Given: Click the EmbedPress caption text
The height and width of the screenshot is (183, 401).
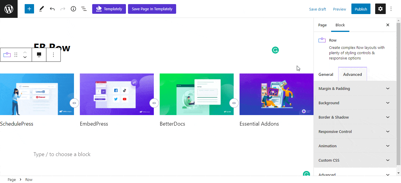Looking at the screenshot, I should click(x=94, y=124).
